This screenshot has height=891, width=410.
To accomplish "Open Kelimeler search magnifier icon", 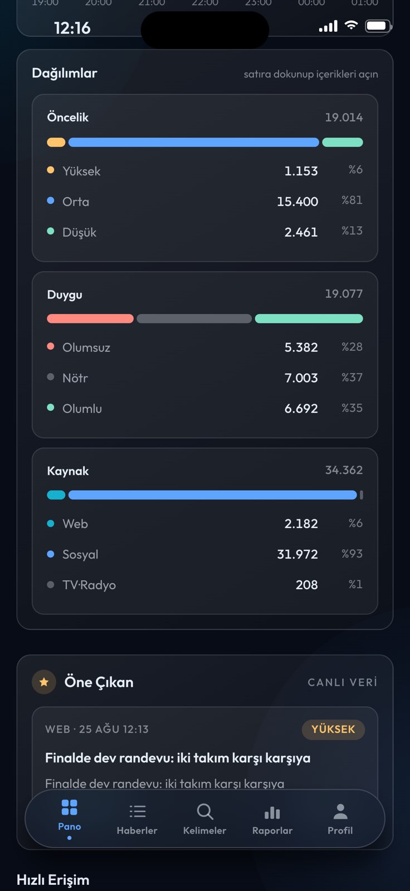I will 205,811.
